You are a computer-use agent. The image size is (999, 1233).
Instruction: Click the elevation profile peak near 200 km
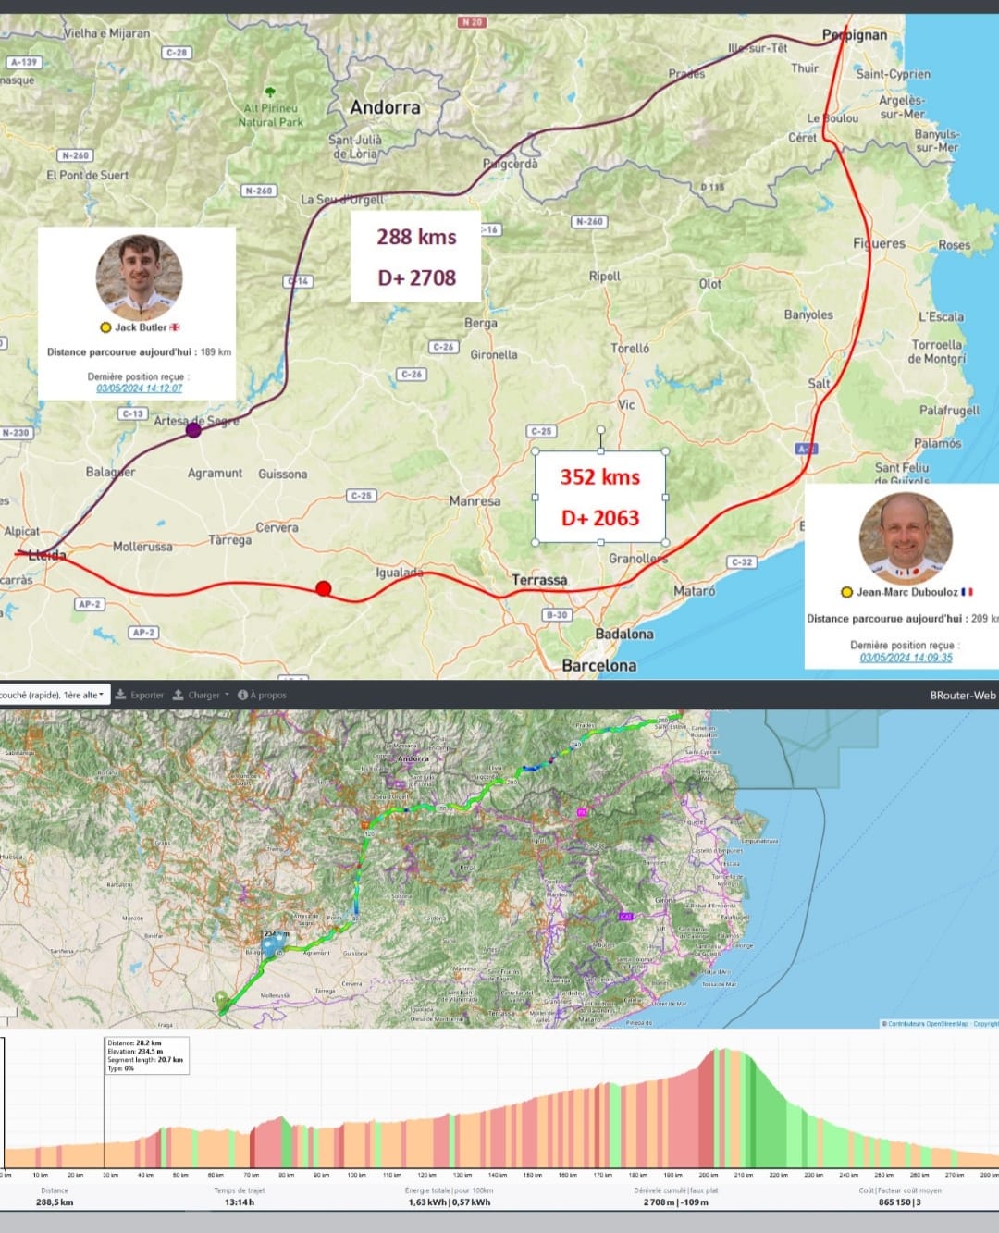720,1054
